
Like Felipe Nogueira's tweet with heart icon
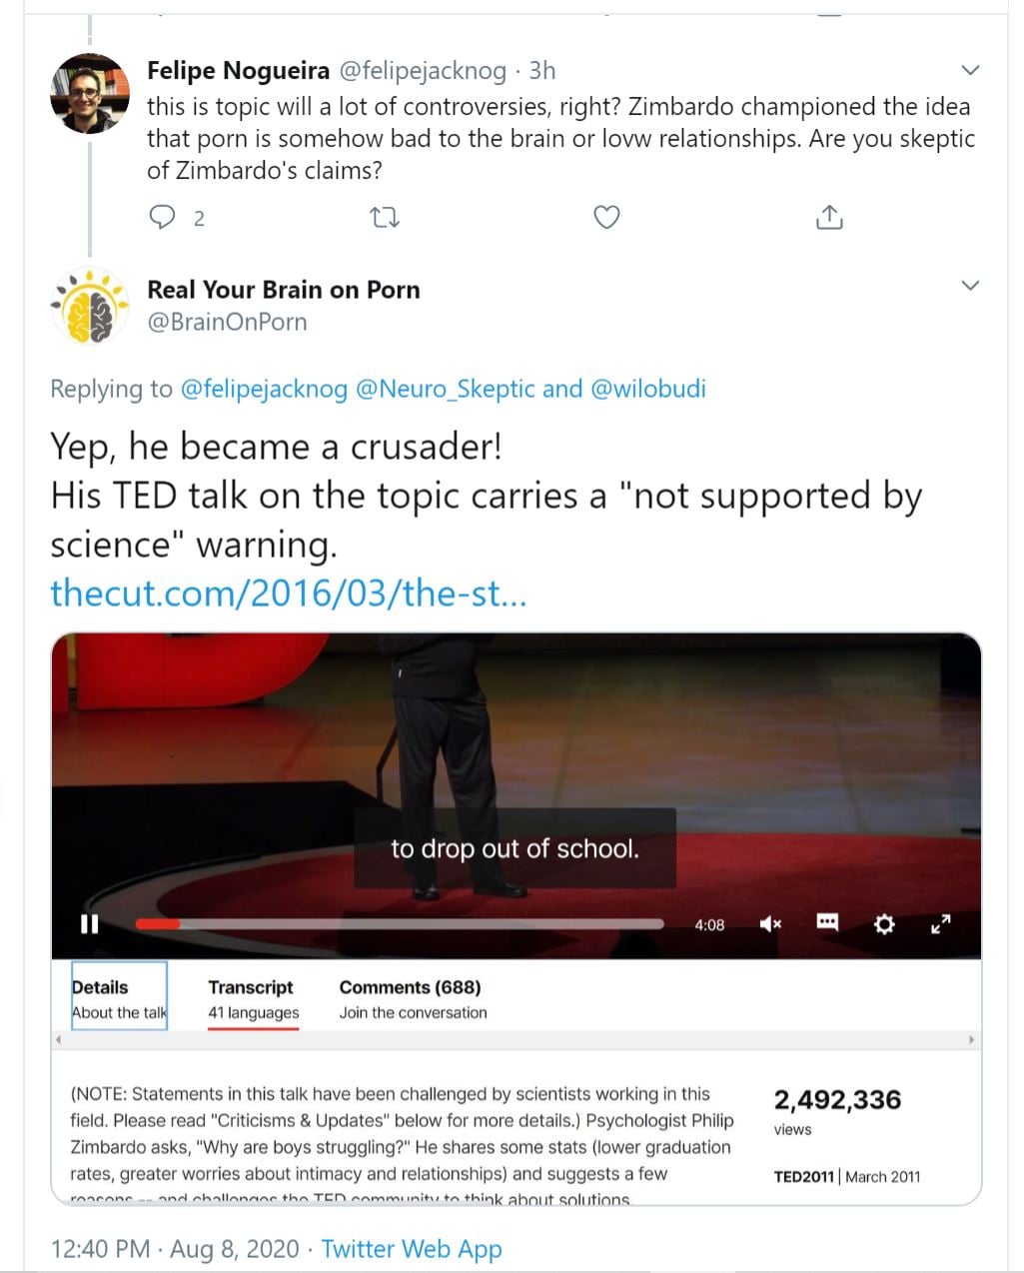606,217
